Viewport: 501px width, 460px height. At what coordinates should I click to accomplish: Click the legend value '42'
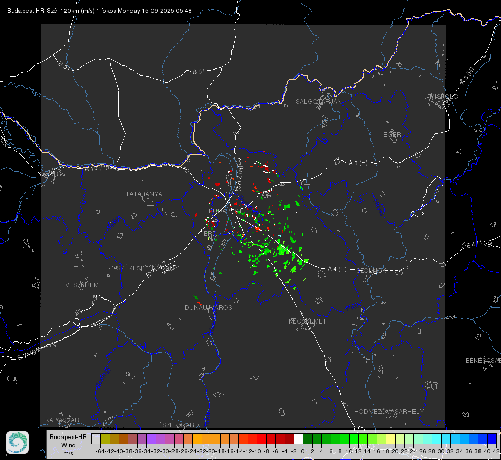[496, 451]
